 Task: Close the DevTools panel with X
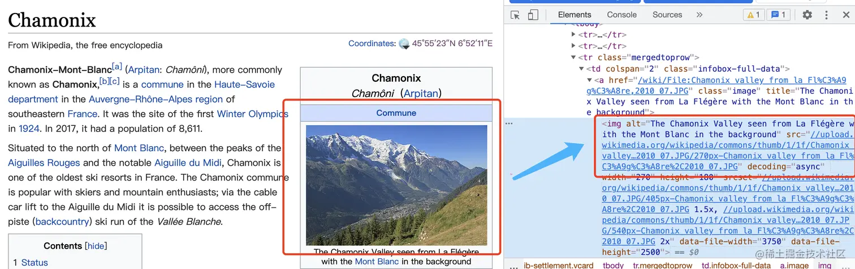tap(845, 15)
